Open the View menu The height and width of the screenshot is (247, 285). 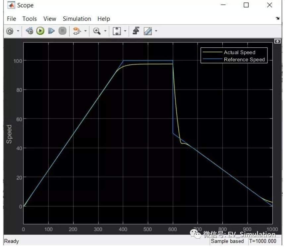(49, 19)
